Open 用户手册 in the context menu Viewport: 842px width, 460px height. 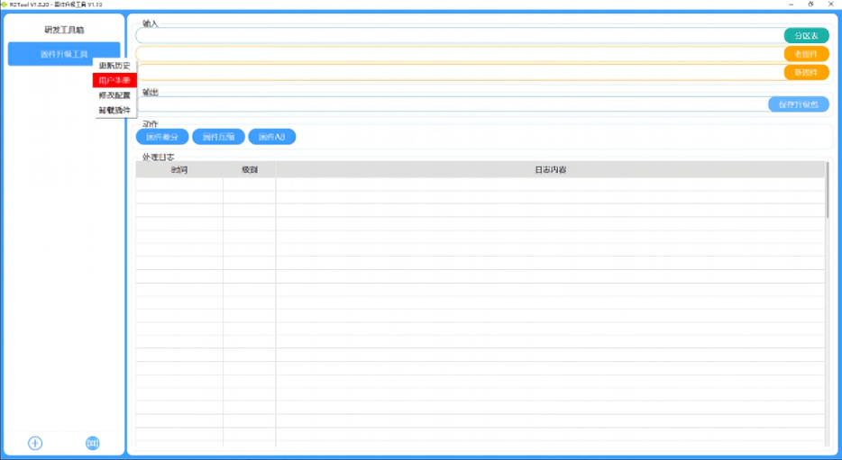click(114, 80)
